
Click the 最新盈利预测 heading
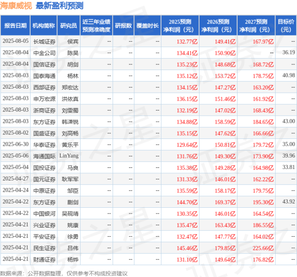coord(59,6)
